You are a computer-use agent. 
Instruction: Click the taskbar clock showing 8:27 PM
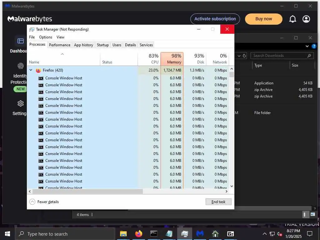293,234
